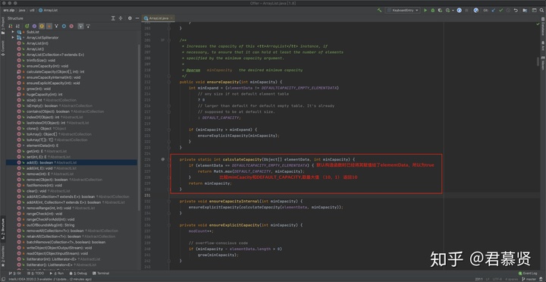Toggle Sort Alphabetically
Viewport: 546px width, 282px height.
[17, 26]
